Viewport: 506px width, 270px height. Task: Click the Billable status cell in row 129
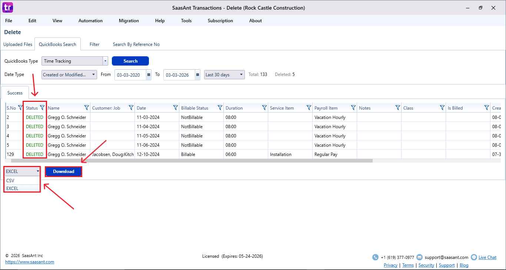coord(202,154)
